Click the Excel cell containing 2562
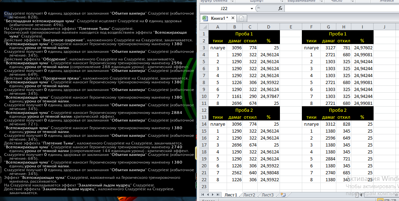Screen dimensions: 399x201 235,173
